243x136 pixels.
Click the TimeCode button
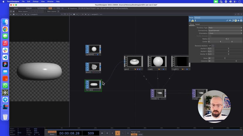click(52, 132)
